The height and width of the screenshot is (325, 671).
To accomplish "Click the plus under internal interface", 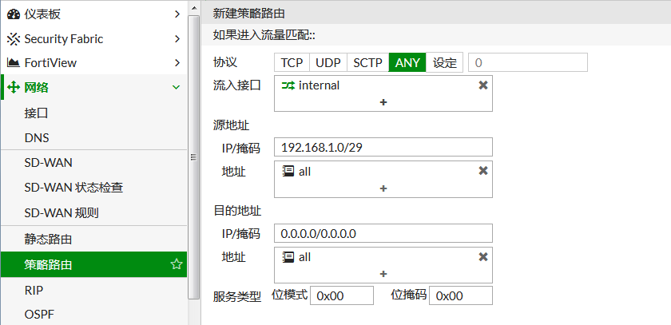I will [383, 102].
